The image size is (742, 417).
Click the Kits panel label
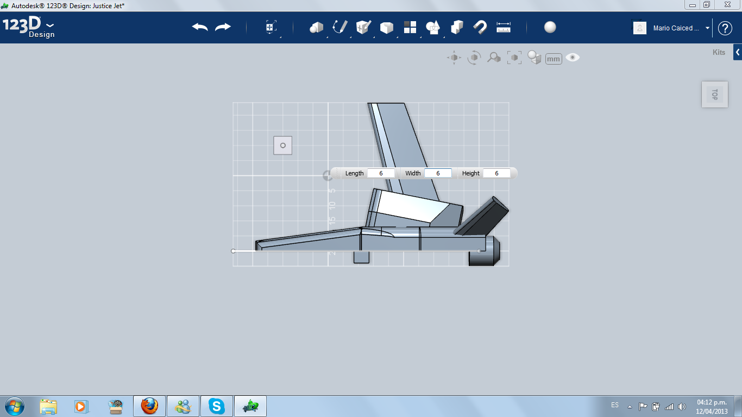click(719, 53)
